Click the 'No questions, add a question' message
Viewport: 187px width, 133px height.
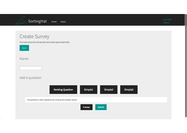coord(96,100)
